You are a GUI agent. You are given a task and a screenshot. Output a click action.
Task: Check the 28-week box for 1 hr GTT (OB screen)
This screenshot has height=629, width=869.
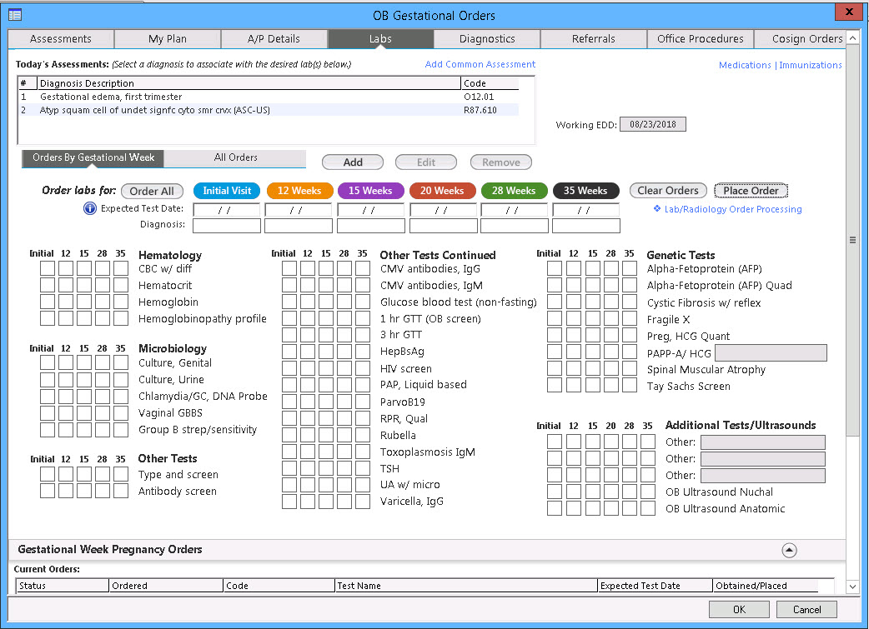344,318
